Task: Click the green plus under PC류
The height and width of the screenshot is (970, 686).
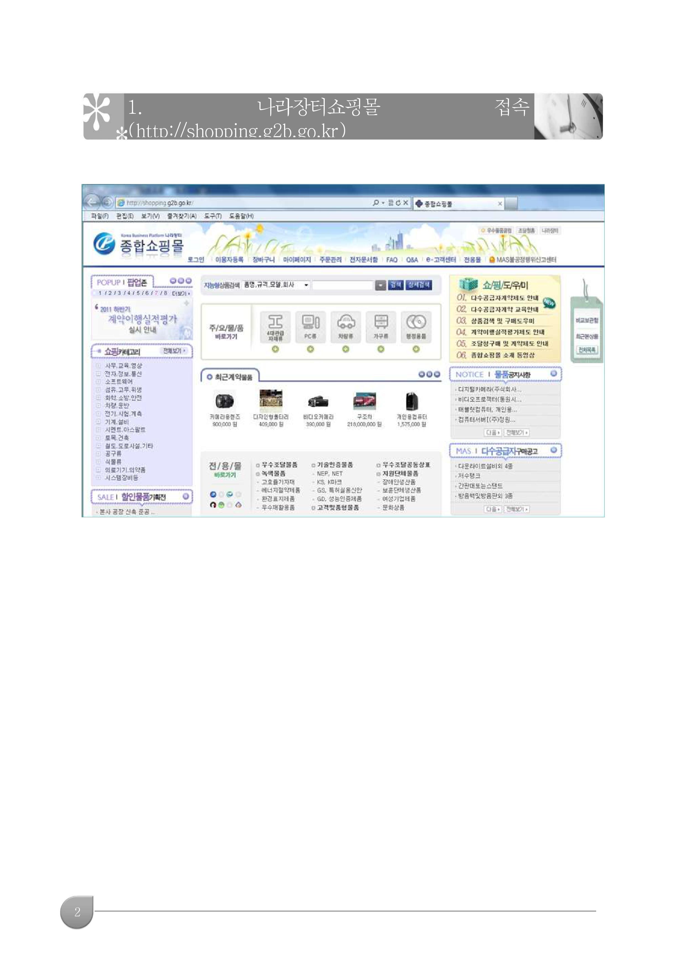Action: point(310,349)
